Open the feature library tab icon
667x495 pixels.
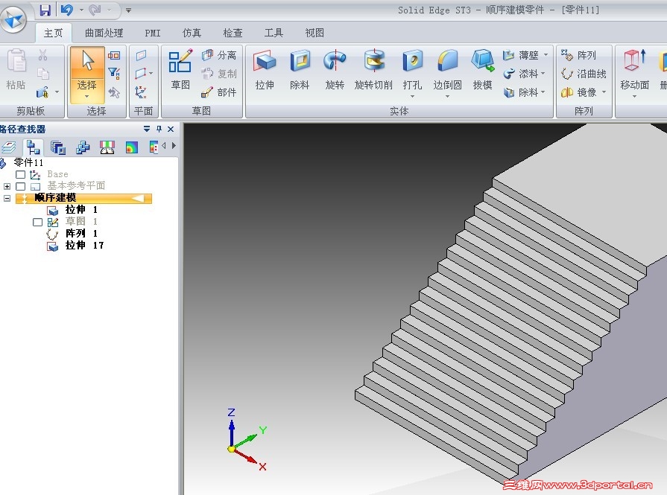[x=58, y=147]
